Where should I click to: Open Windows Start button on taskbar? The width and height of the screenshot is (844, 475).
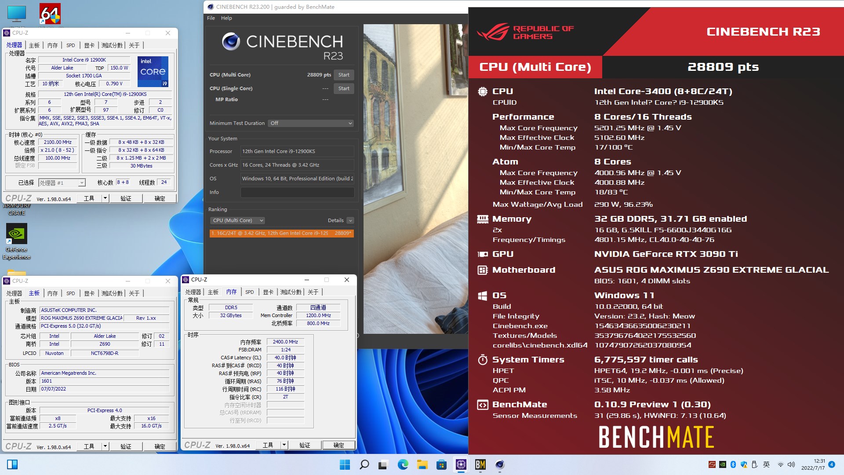345,464
